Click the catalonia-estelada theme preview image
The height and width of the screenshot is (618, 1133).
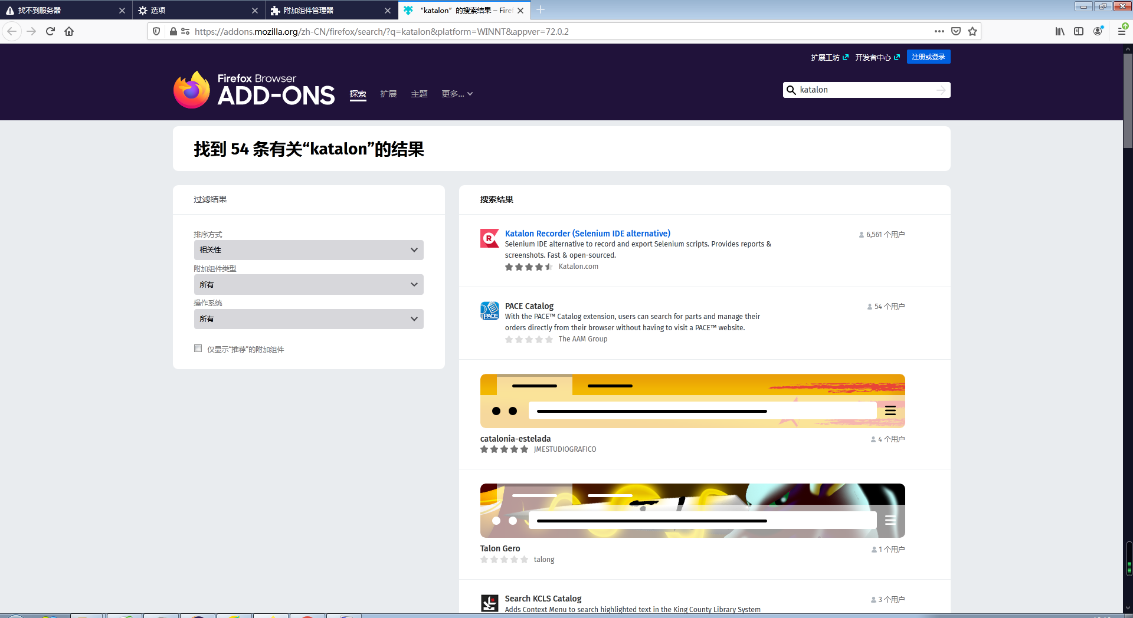click(693, 401)
